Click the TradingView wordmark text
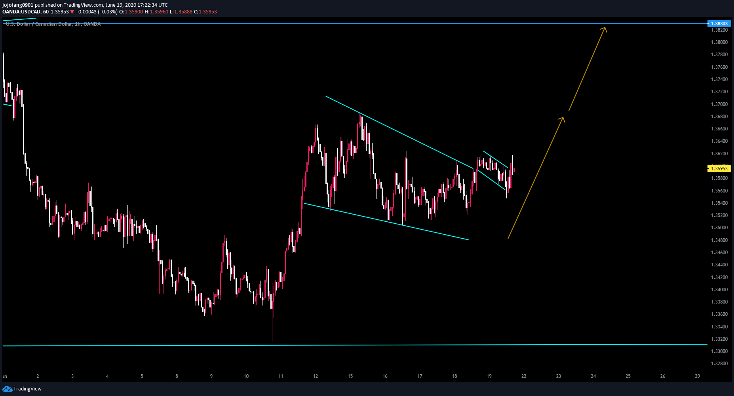The image size is (734, 396). pos(27,389)
